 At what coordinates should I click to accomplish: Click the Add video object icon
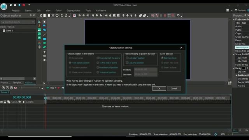(39, 38)
